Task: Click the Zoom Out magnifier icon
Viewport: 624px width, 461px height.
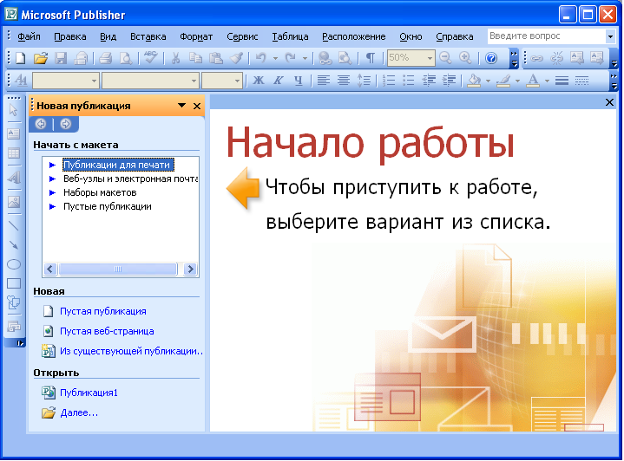Action: [446, 58]
